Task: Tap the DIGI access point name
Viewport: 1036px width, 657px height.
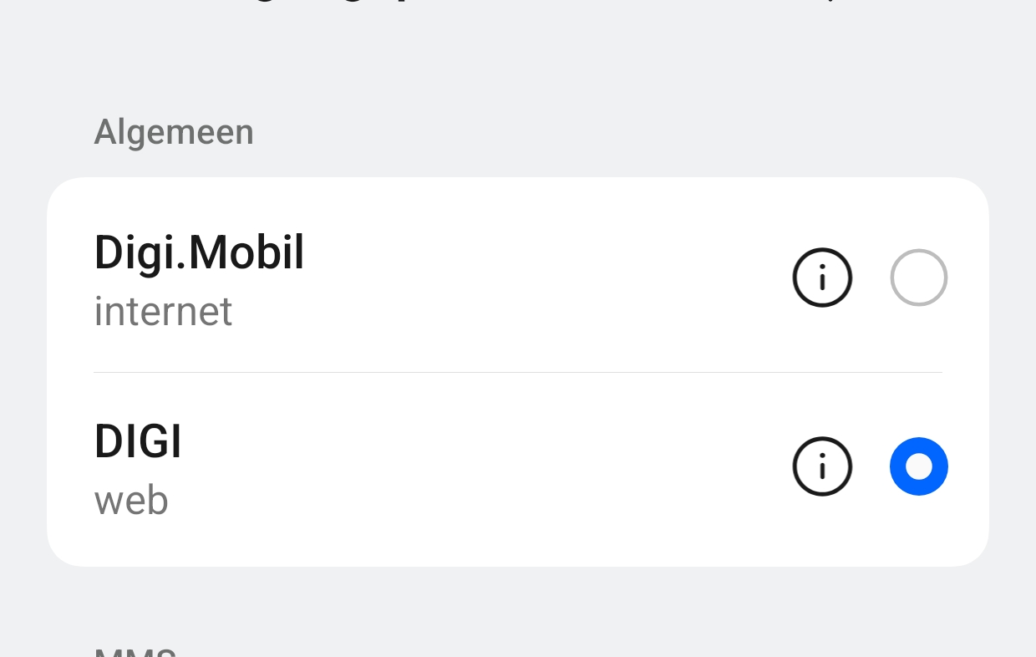Action: 138,441
